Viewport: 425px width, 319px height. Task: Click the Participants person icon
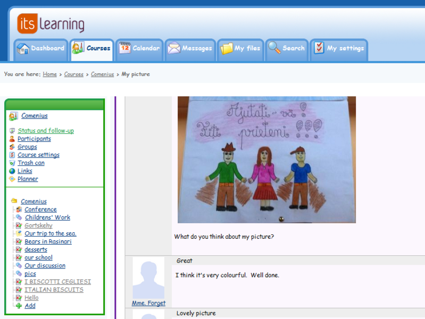(12, 139)
